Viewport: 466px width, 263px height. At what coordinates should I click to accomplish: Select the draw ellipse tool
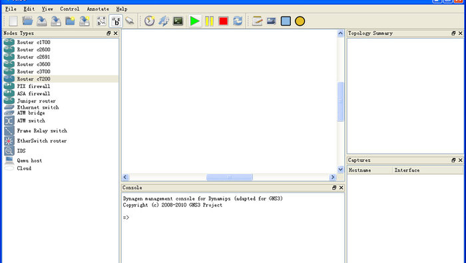click(x=300, y=21)
